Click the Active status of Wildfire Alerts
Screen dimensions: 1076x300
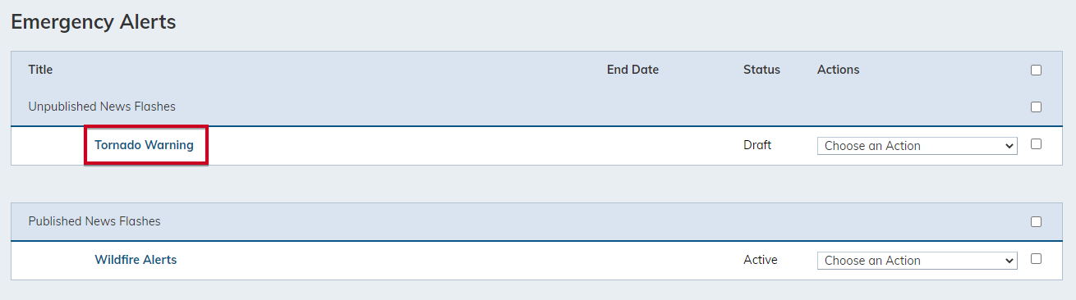pyautogui.click(x=761, y=260)
